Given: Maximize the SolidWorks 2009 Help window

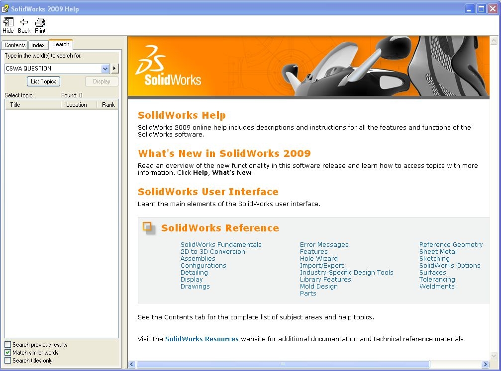Looking at the screenshot, I should coord(481,8).
